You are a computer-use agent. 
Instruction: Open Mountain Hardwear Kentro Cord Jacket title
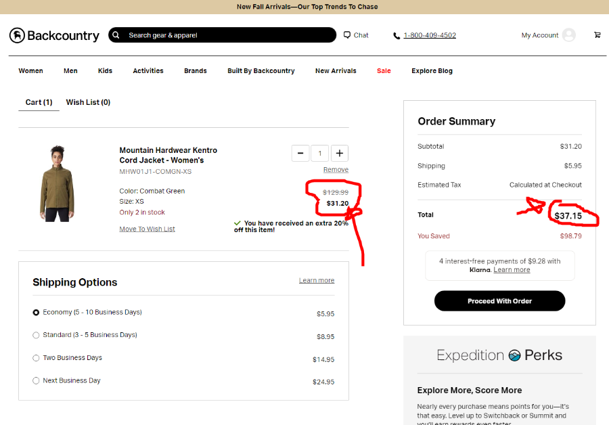[x=168, y=155]
